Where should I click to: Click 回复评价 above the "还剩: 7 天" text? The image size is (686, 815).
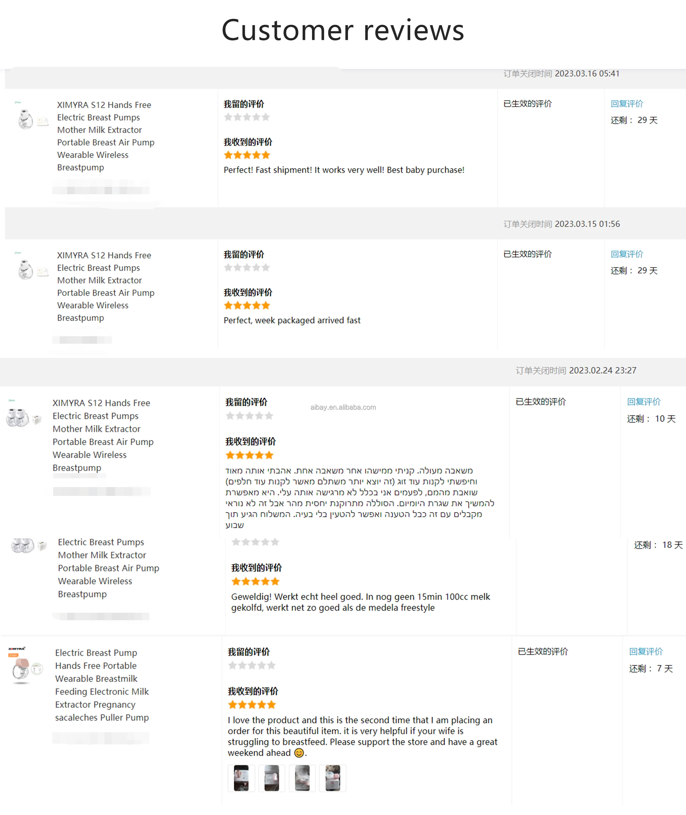646,652
